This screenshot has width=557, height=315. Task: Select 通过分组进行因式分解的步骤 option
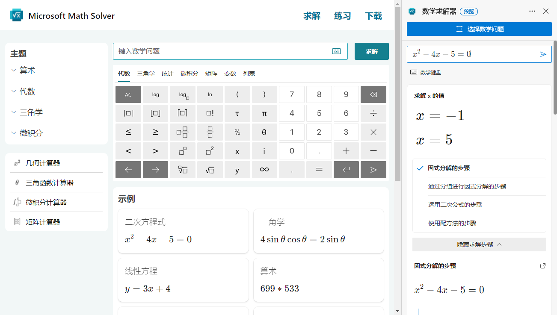click(x=479, y=186)
